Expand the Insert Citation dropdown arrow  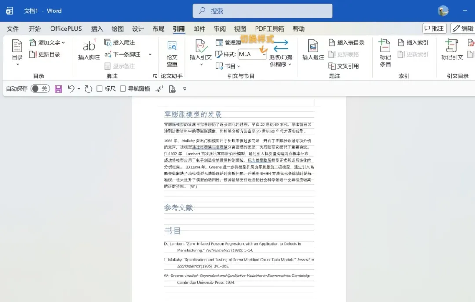(x=201, y=64)
